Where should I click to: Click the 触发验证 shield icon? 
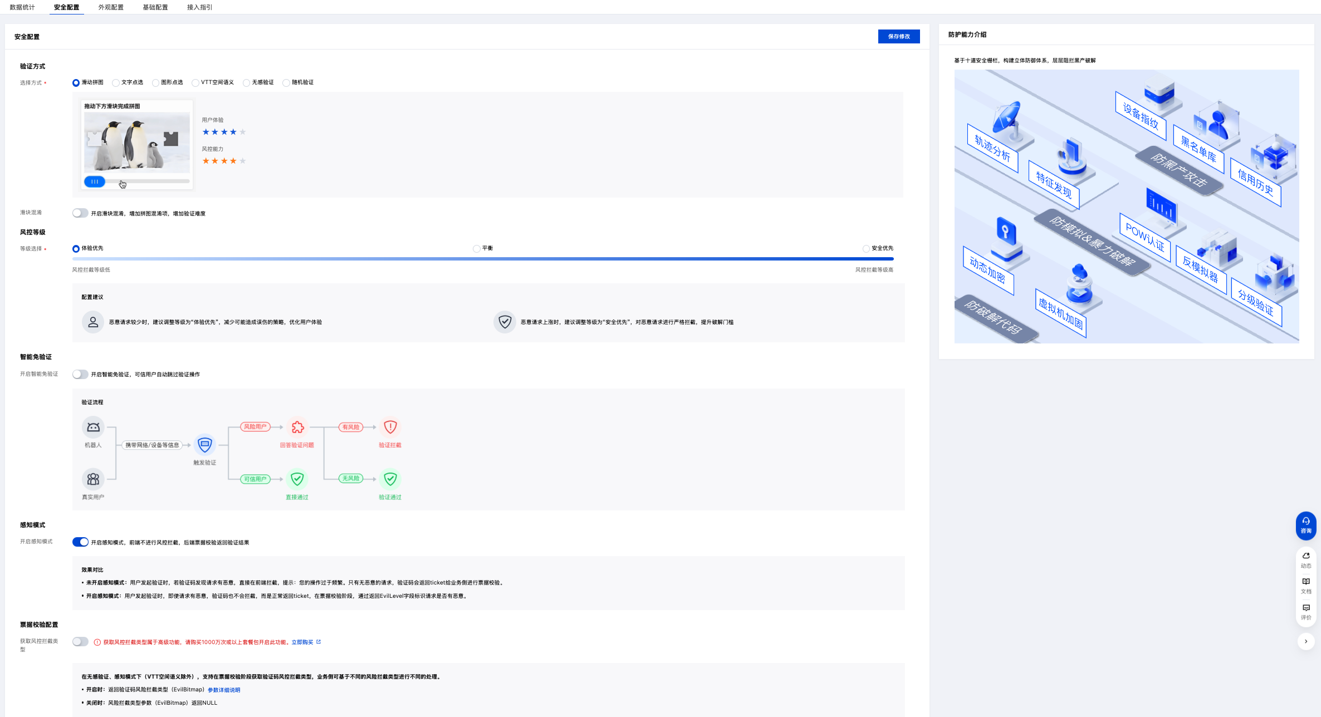204,444
